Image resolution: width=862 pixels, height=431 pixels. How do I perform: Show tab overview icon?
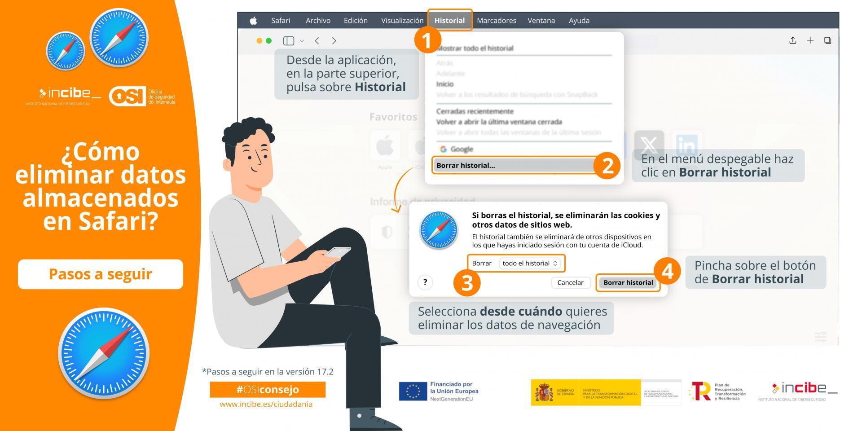(x=827, y=40)
